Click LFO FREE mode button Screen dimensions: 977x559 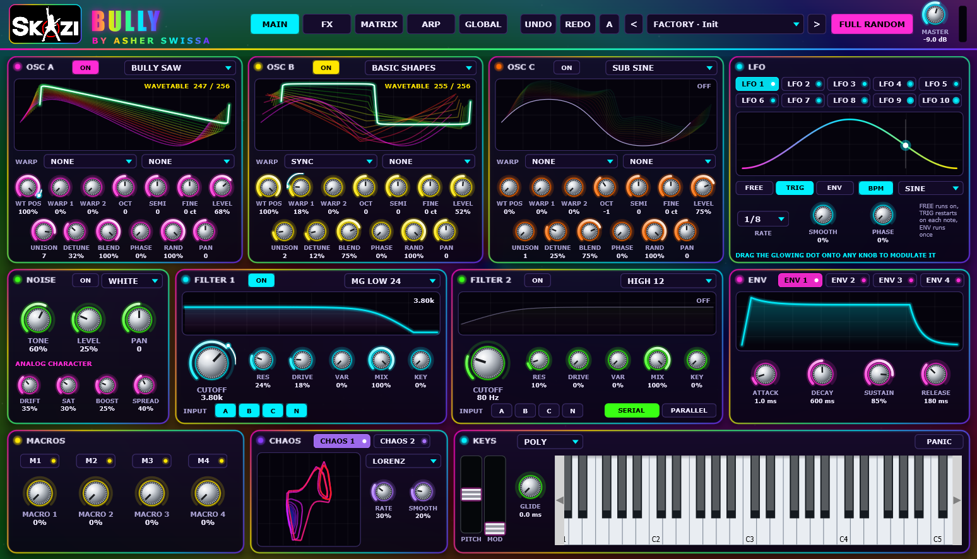pos(754,188)
